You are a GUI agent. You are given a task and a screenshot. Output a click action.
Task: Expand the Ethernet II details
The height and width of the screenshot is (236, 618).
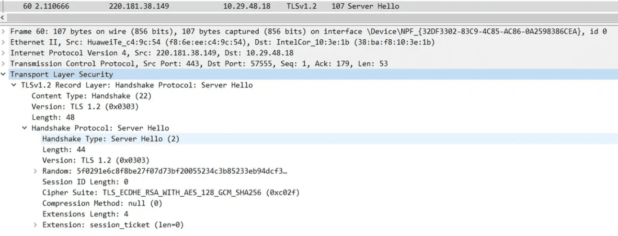(4, 42)
